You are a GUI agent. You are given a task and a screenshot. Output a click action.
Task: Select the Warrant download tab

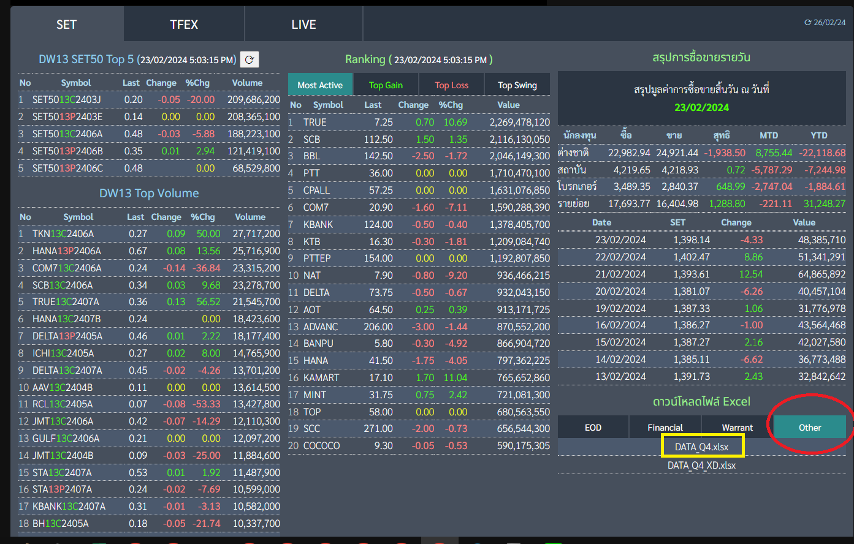pos(737,428)
